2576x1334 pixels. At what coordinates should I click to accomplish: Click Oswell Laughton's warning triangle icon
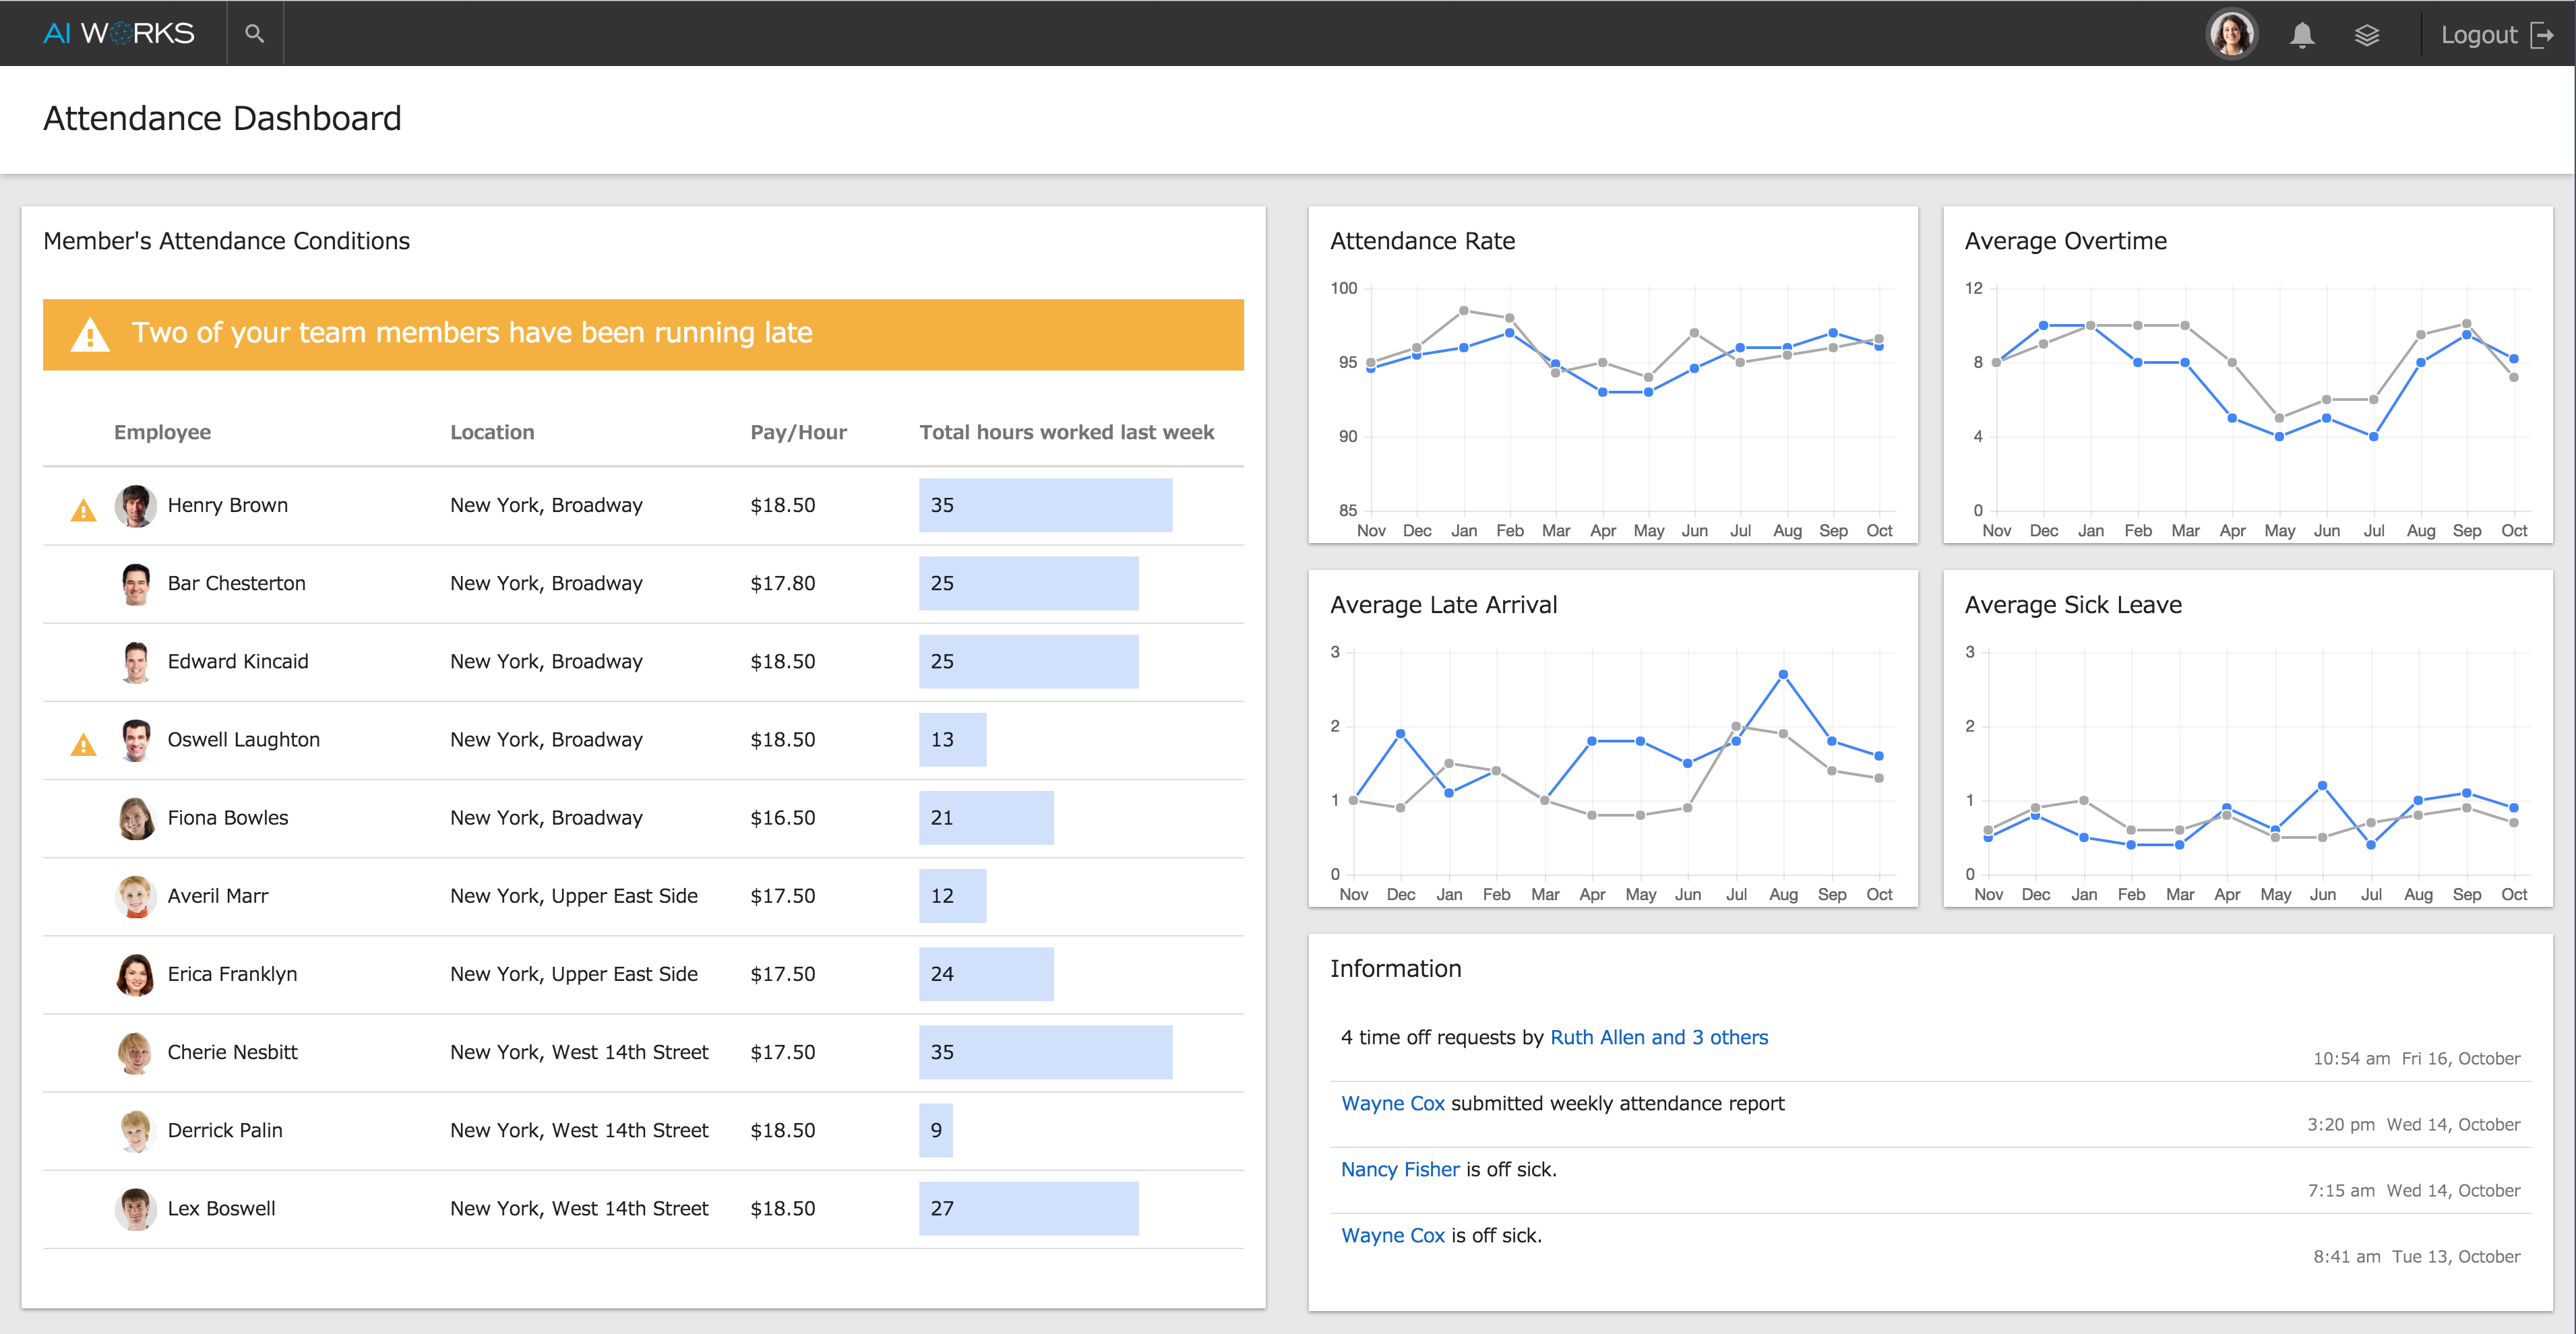click(84, 745)
